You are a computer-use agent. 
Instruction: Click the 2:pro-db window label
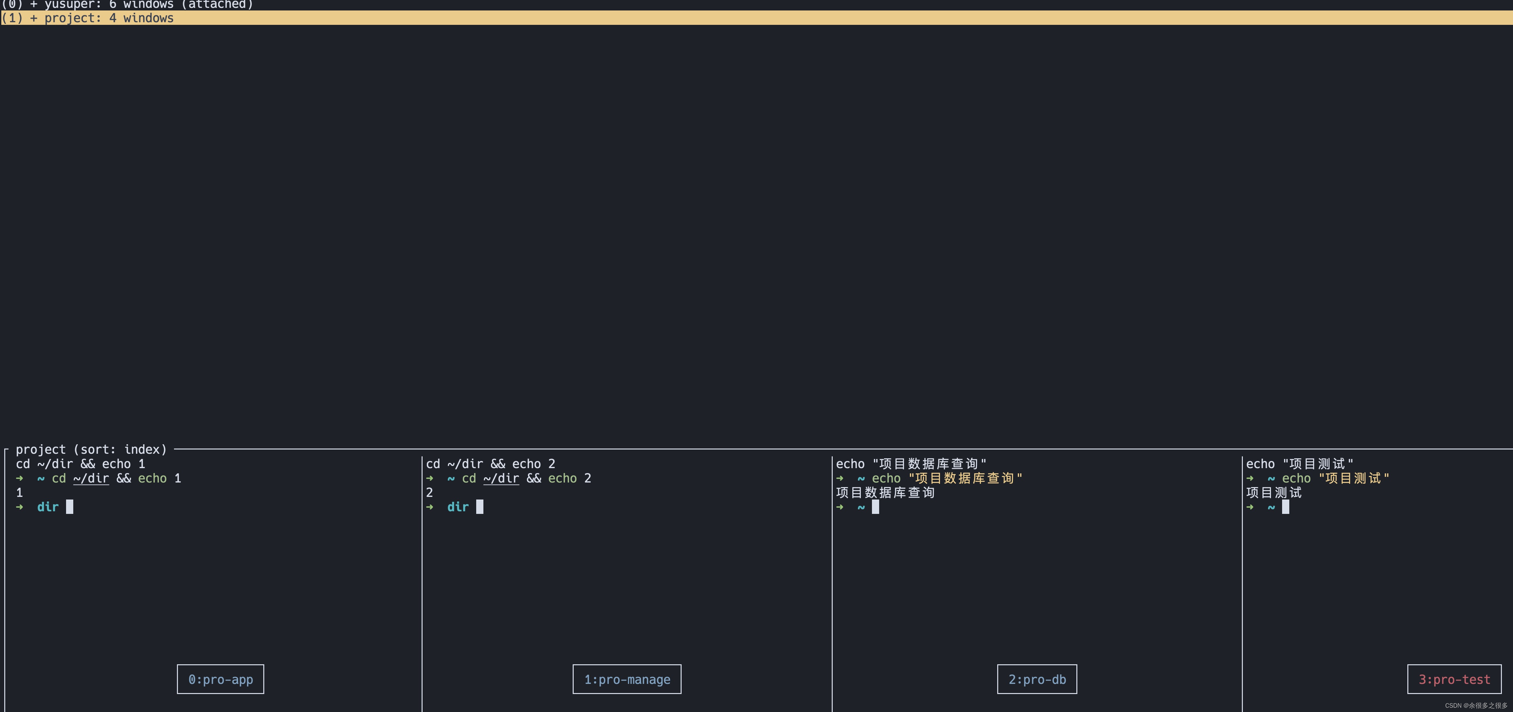(1037, 679)
